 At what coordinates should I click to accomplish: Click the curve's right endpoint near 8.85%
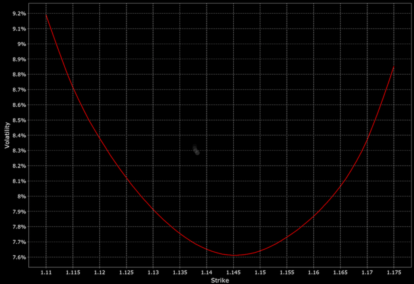tap(394, 66)
